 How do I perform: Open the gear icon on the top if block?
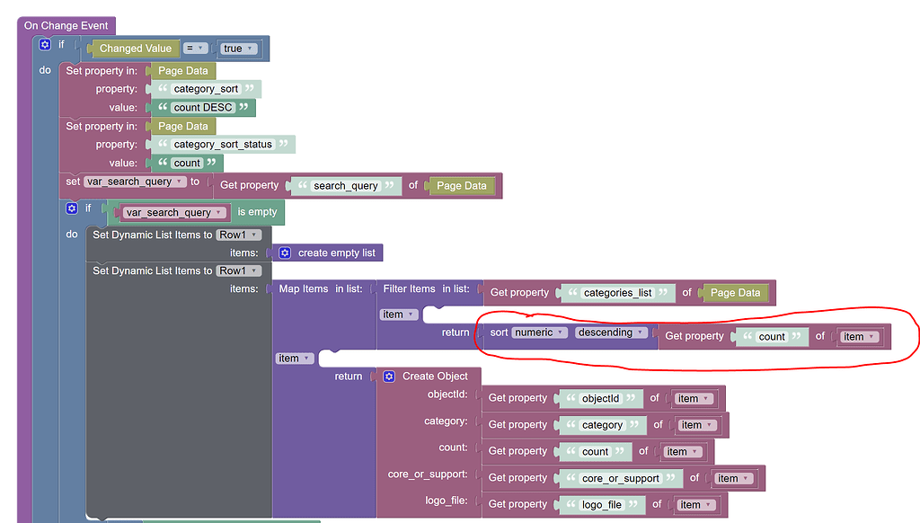[x=43, y=43]
